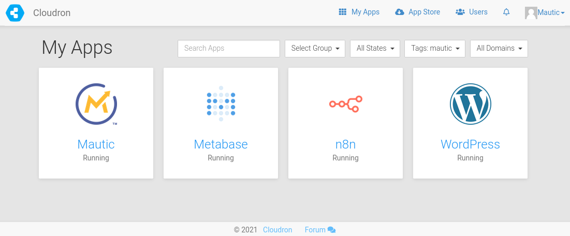Click the WordPress app name link
Screen dimensions: 570x236
(470, 144)
